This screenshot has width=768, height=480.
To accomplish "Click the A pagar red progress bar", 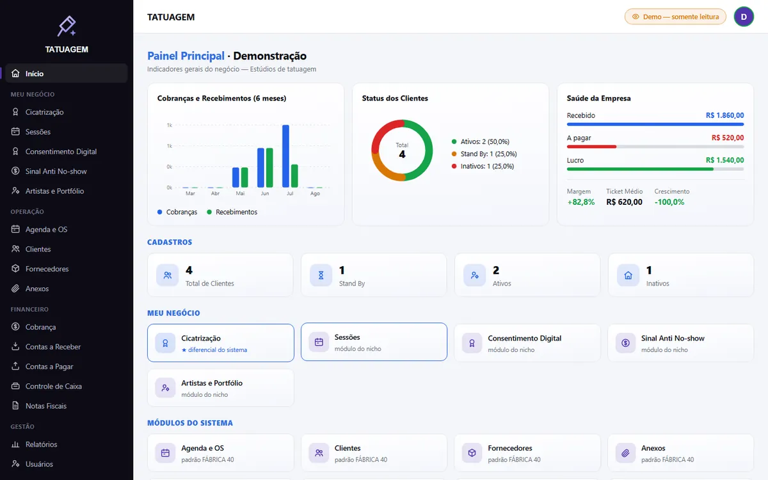I will click(x=591, y=147).
